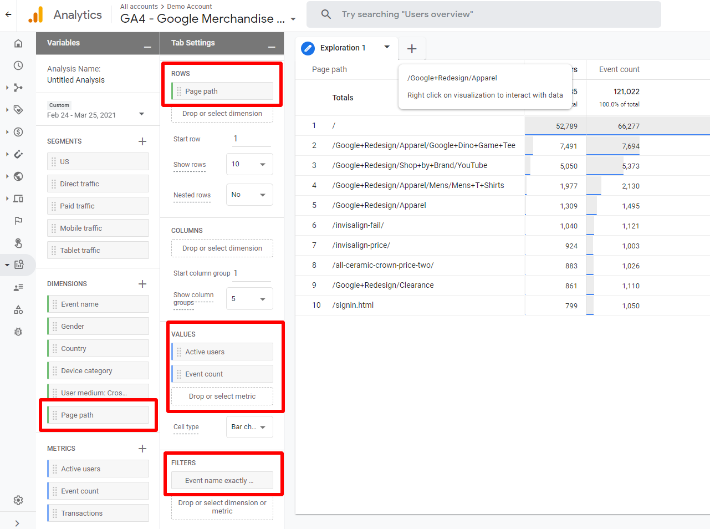Click the search magnifier icon
The image size is (710, 529).
click(x=326, y=14)
